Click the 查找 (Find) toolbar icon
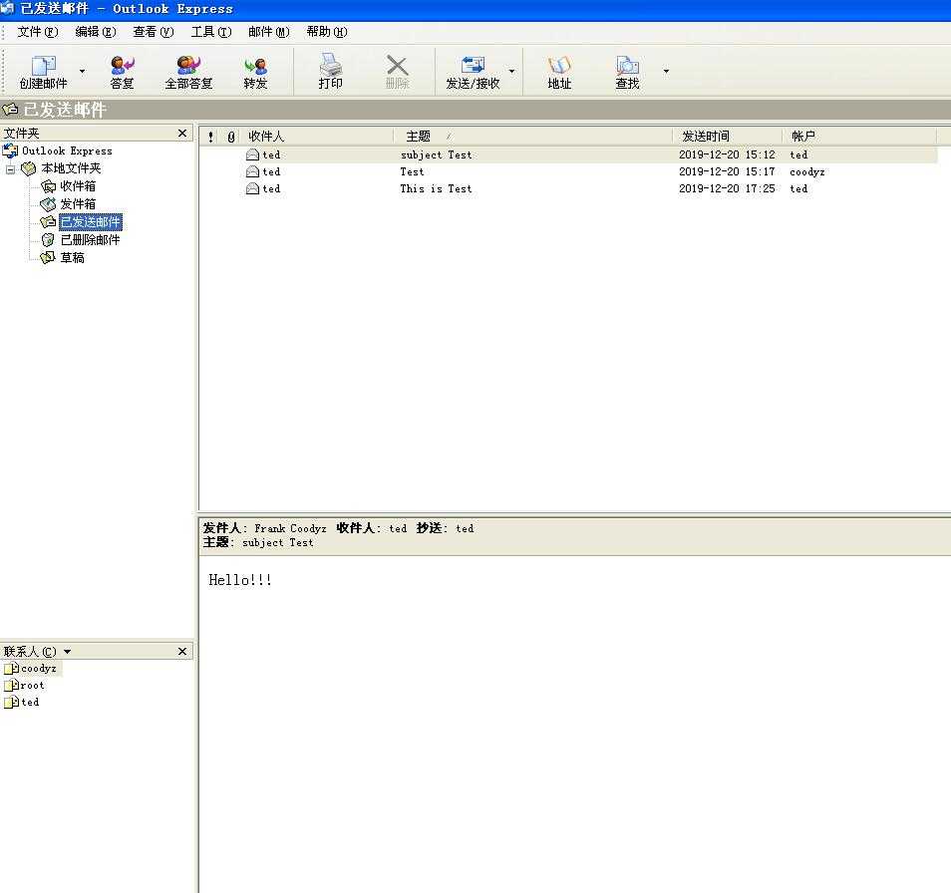 point(627,72)
